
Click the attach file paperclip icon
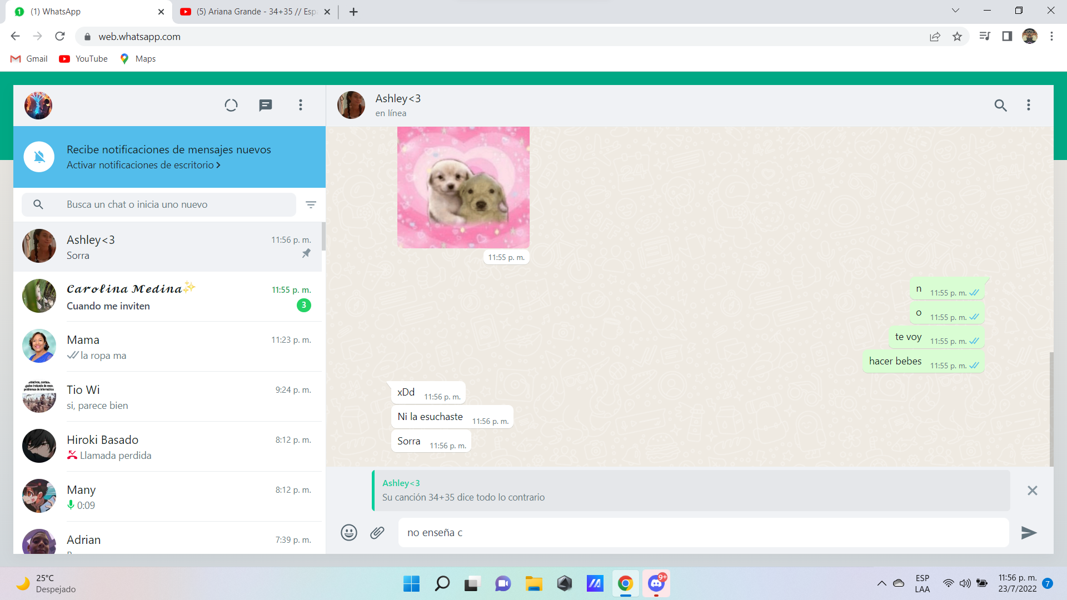click(x=377, y=533)
